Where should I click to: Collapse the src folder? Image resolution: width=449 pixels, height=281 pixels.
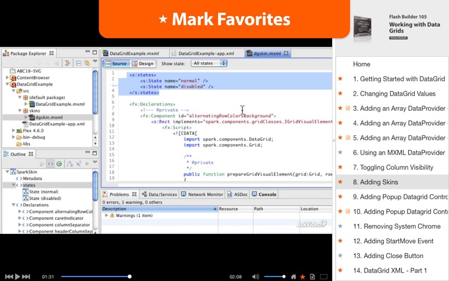(x=13, y=90)
